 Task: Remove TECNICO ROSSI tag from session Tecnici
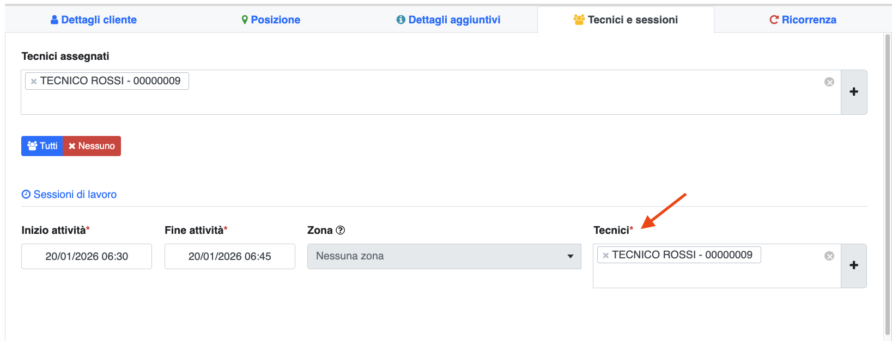[x=605, y=256]
